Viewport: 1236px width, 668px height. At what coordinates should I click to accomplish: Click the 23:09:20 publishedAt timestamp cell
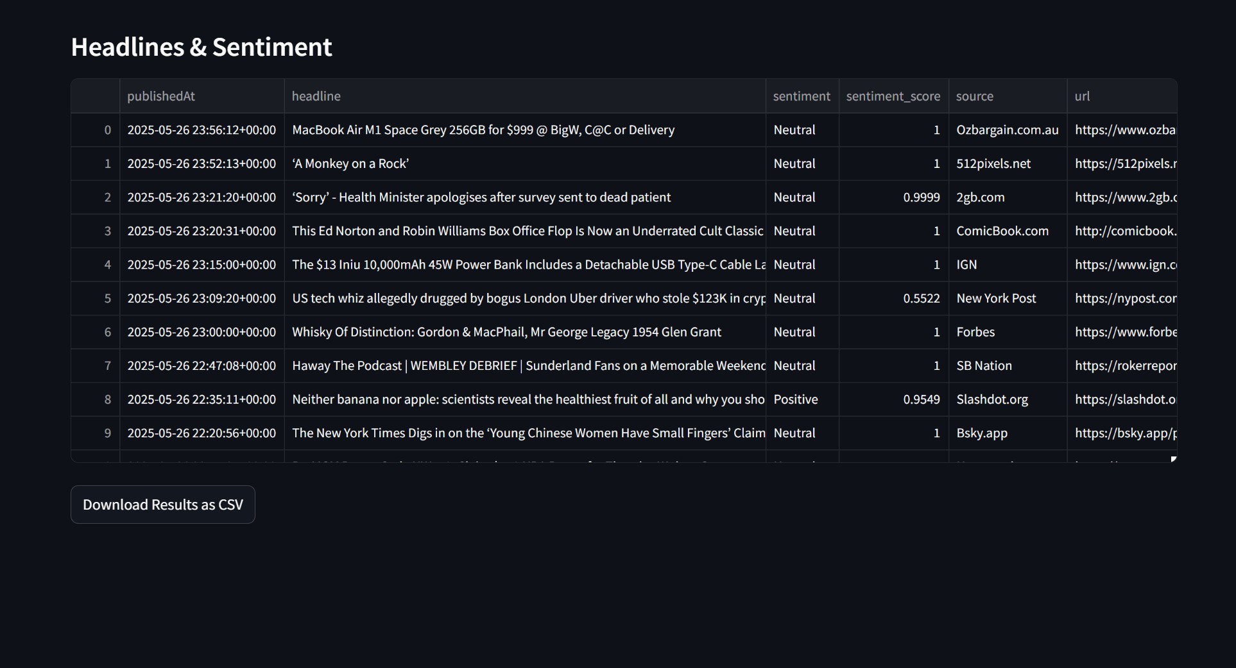(202, 298)
